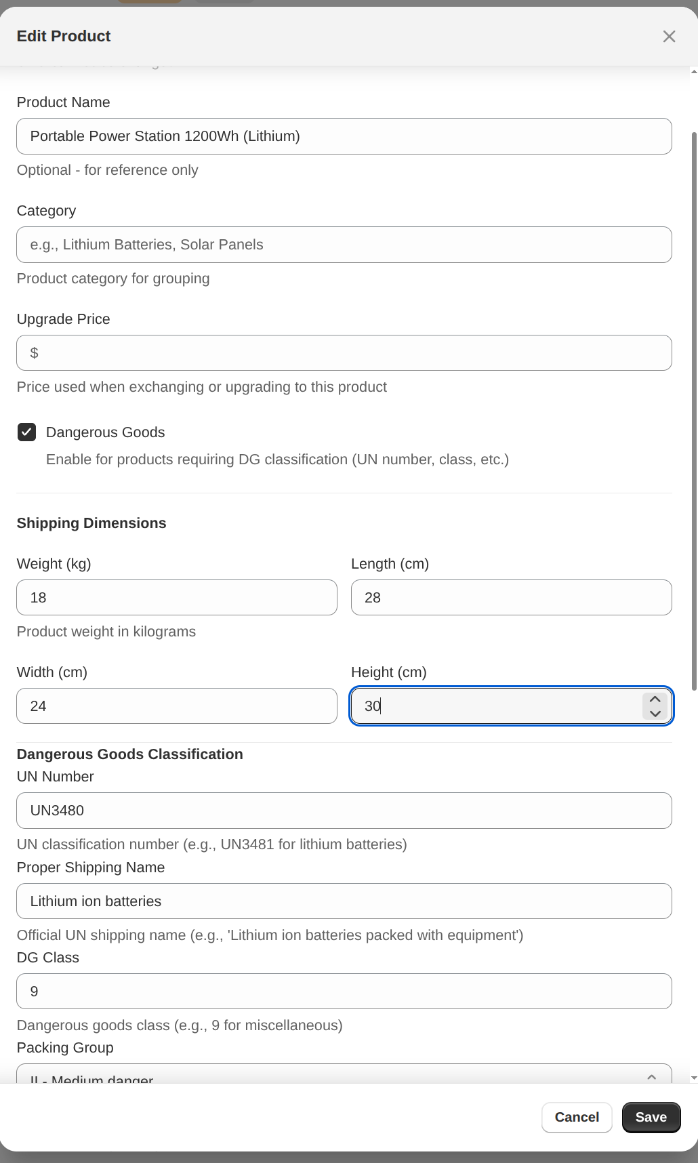Increment Height value with up arrow
698x1163 pixels.
[655, 699]
